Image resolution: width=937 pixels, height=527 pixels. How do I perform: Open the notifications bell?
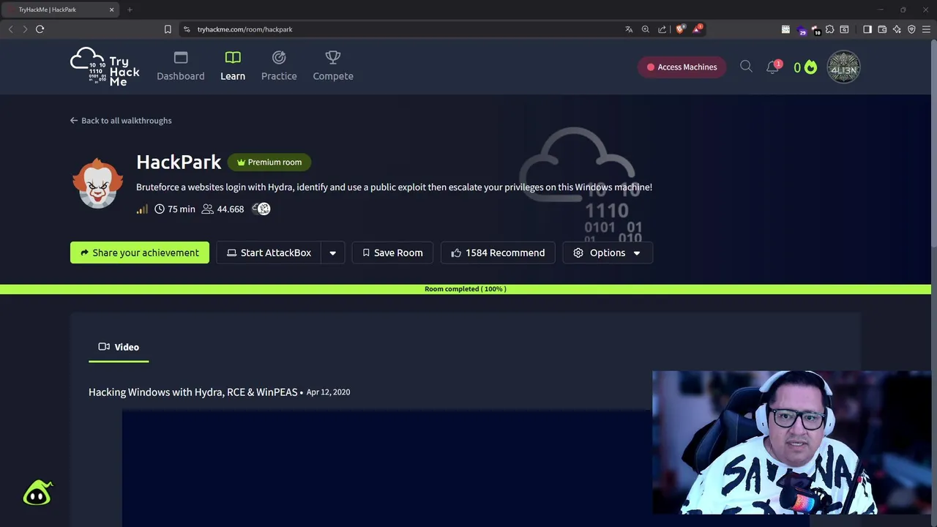pyautogui.click(x=773, y=67)
